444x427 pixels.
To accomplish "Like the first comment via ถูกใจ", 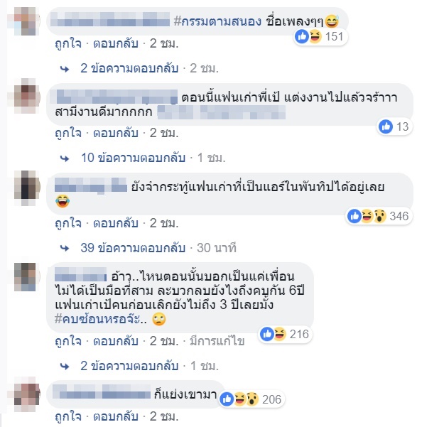I will pyautogui.click(x=68, y=43).
